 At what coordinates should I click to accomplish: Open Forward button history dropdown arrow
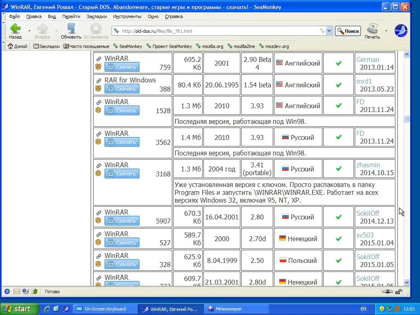pyautogui.click(x=56, y=31)
